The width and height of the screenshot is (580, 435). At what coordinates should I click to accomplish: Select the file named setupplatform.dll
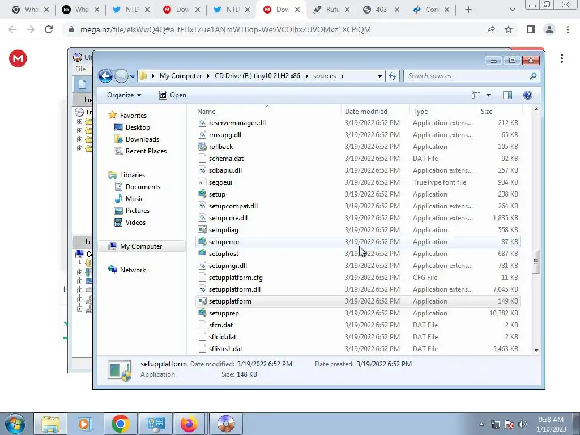point(234,289)
